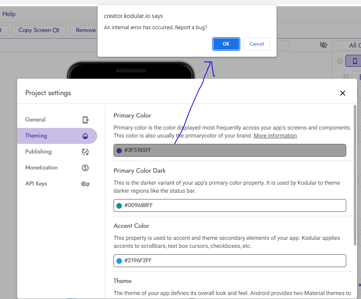Click the Copy Screen button
Image resolution: width=361 pixels, height=299 pixels.
click(39, 30)
